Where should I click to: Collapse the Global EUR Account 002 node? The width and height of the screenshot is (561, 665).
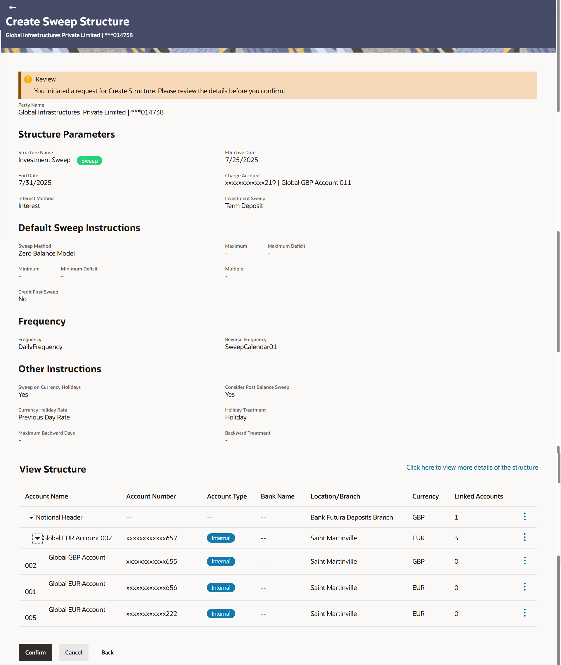tap(37, 538)
